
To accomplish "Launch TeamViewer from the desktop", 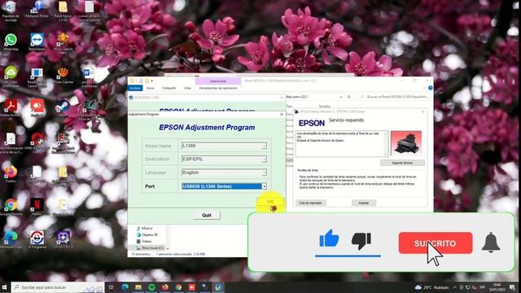I will (x=37, y=42).
